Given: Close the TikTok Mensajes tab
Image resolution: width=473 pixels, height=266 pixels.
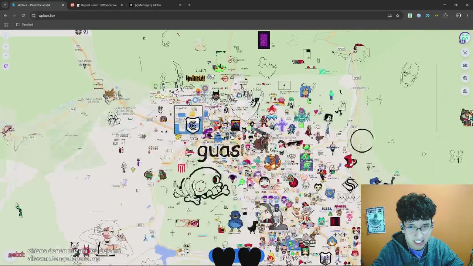Looking at the screenshot, I should (x=180, y=5).
